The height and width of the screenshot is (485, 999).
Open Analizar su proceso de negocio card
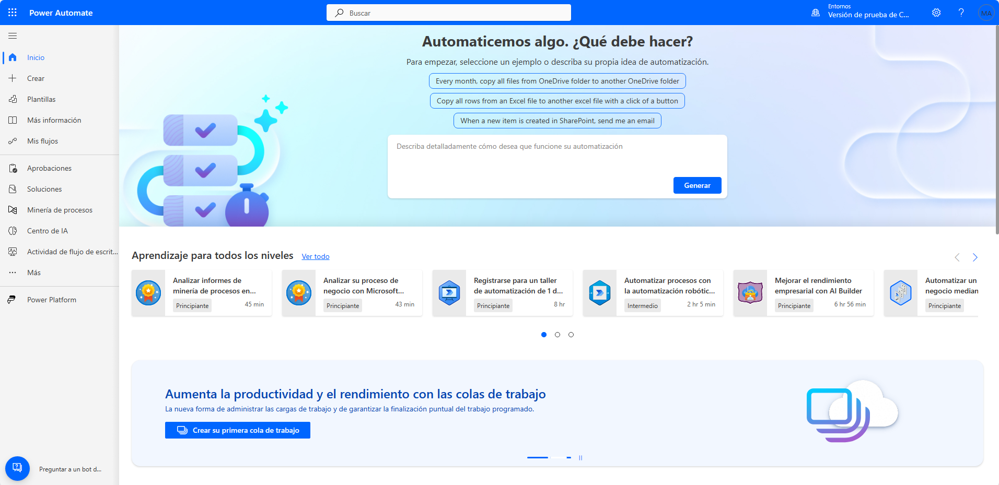352,293
